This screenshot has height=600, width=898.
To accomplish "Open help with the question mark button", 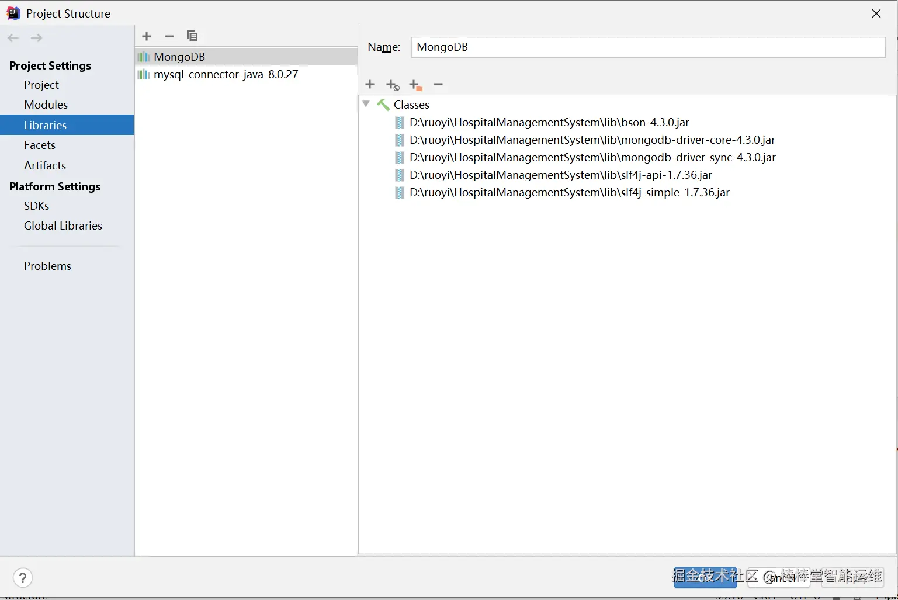I will coord(23,578).
